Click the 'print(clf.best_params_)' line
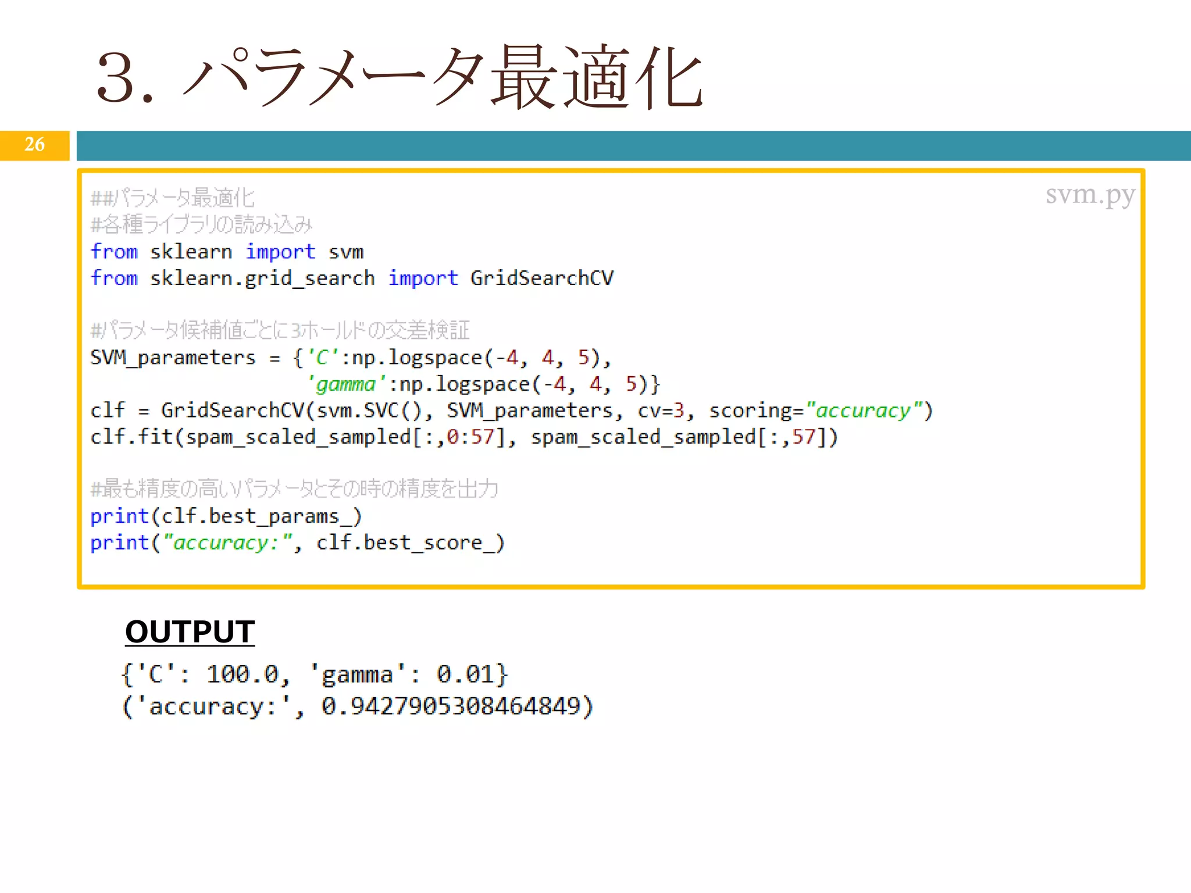 click(226, 516)
